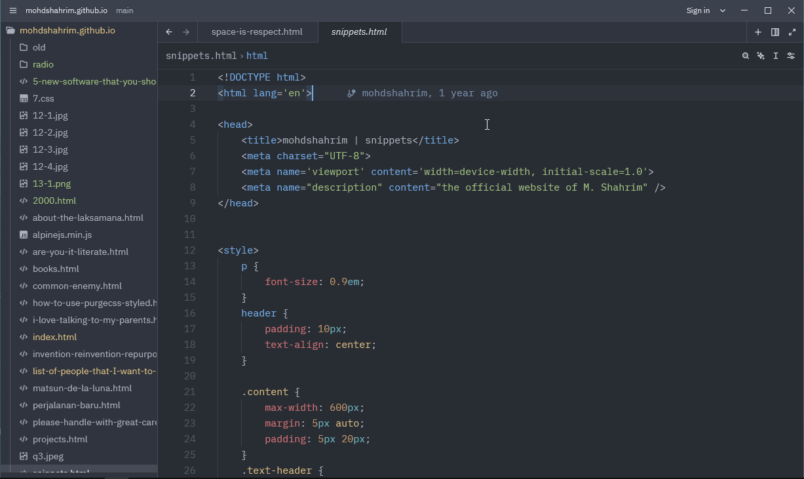Click the selections text-cursor toolbar icon

click(776, 56)
